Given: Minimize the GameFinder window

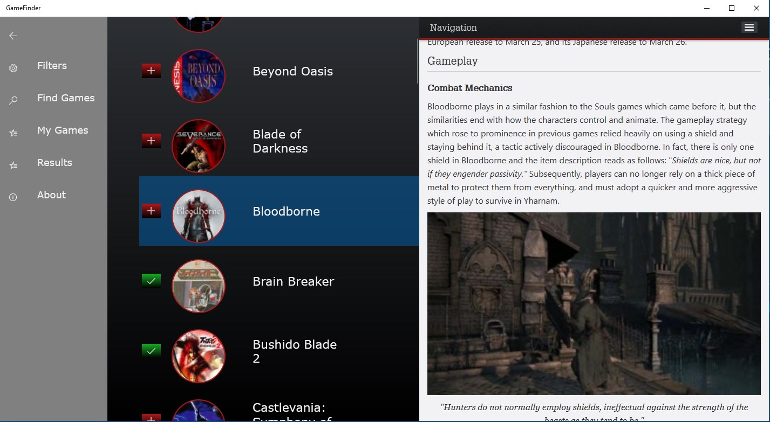Looking at the screenshot, I should coord(707,8).
